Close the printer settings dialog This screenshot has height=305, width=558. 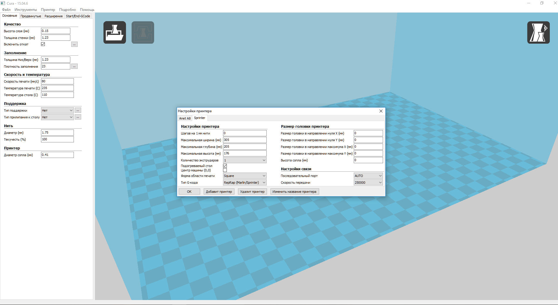pyautogui.click(x=381, y=111)
